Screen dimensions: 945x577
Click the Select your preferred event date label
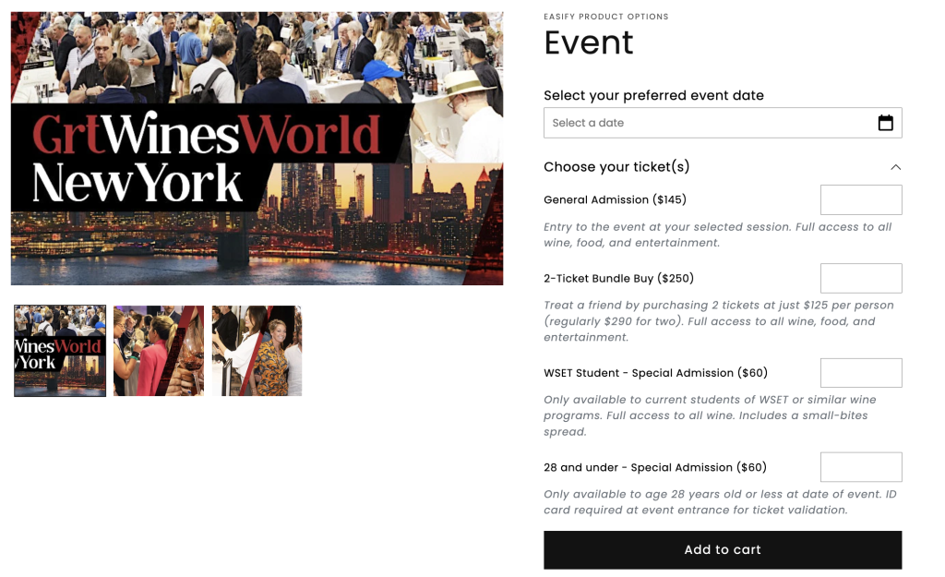[653, 95]
